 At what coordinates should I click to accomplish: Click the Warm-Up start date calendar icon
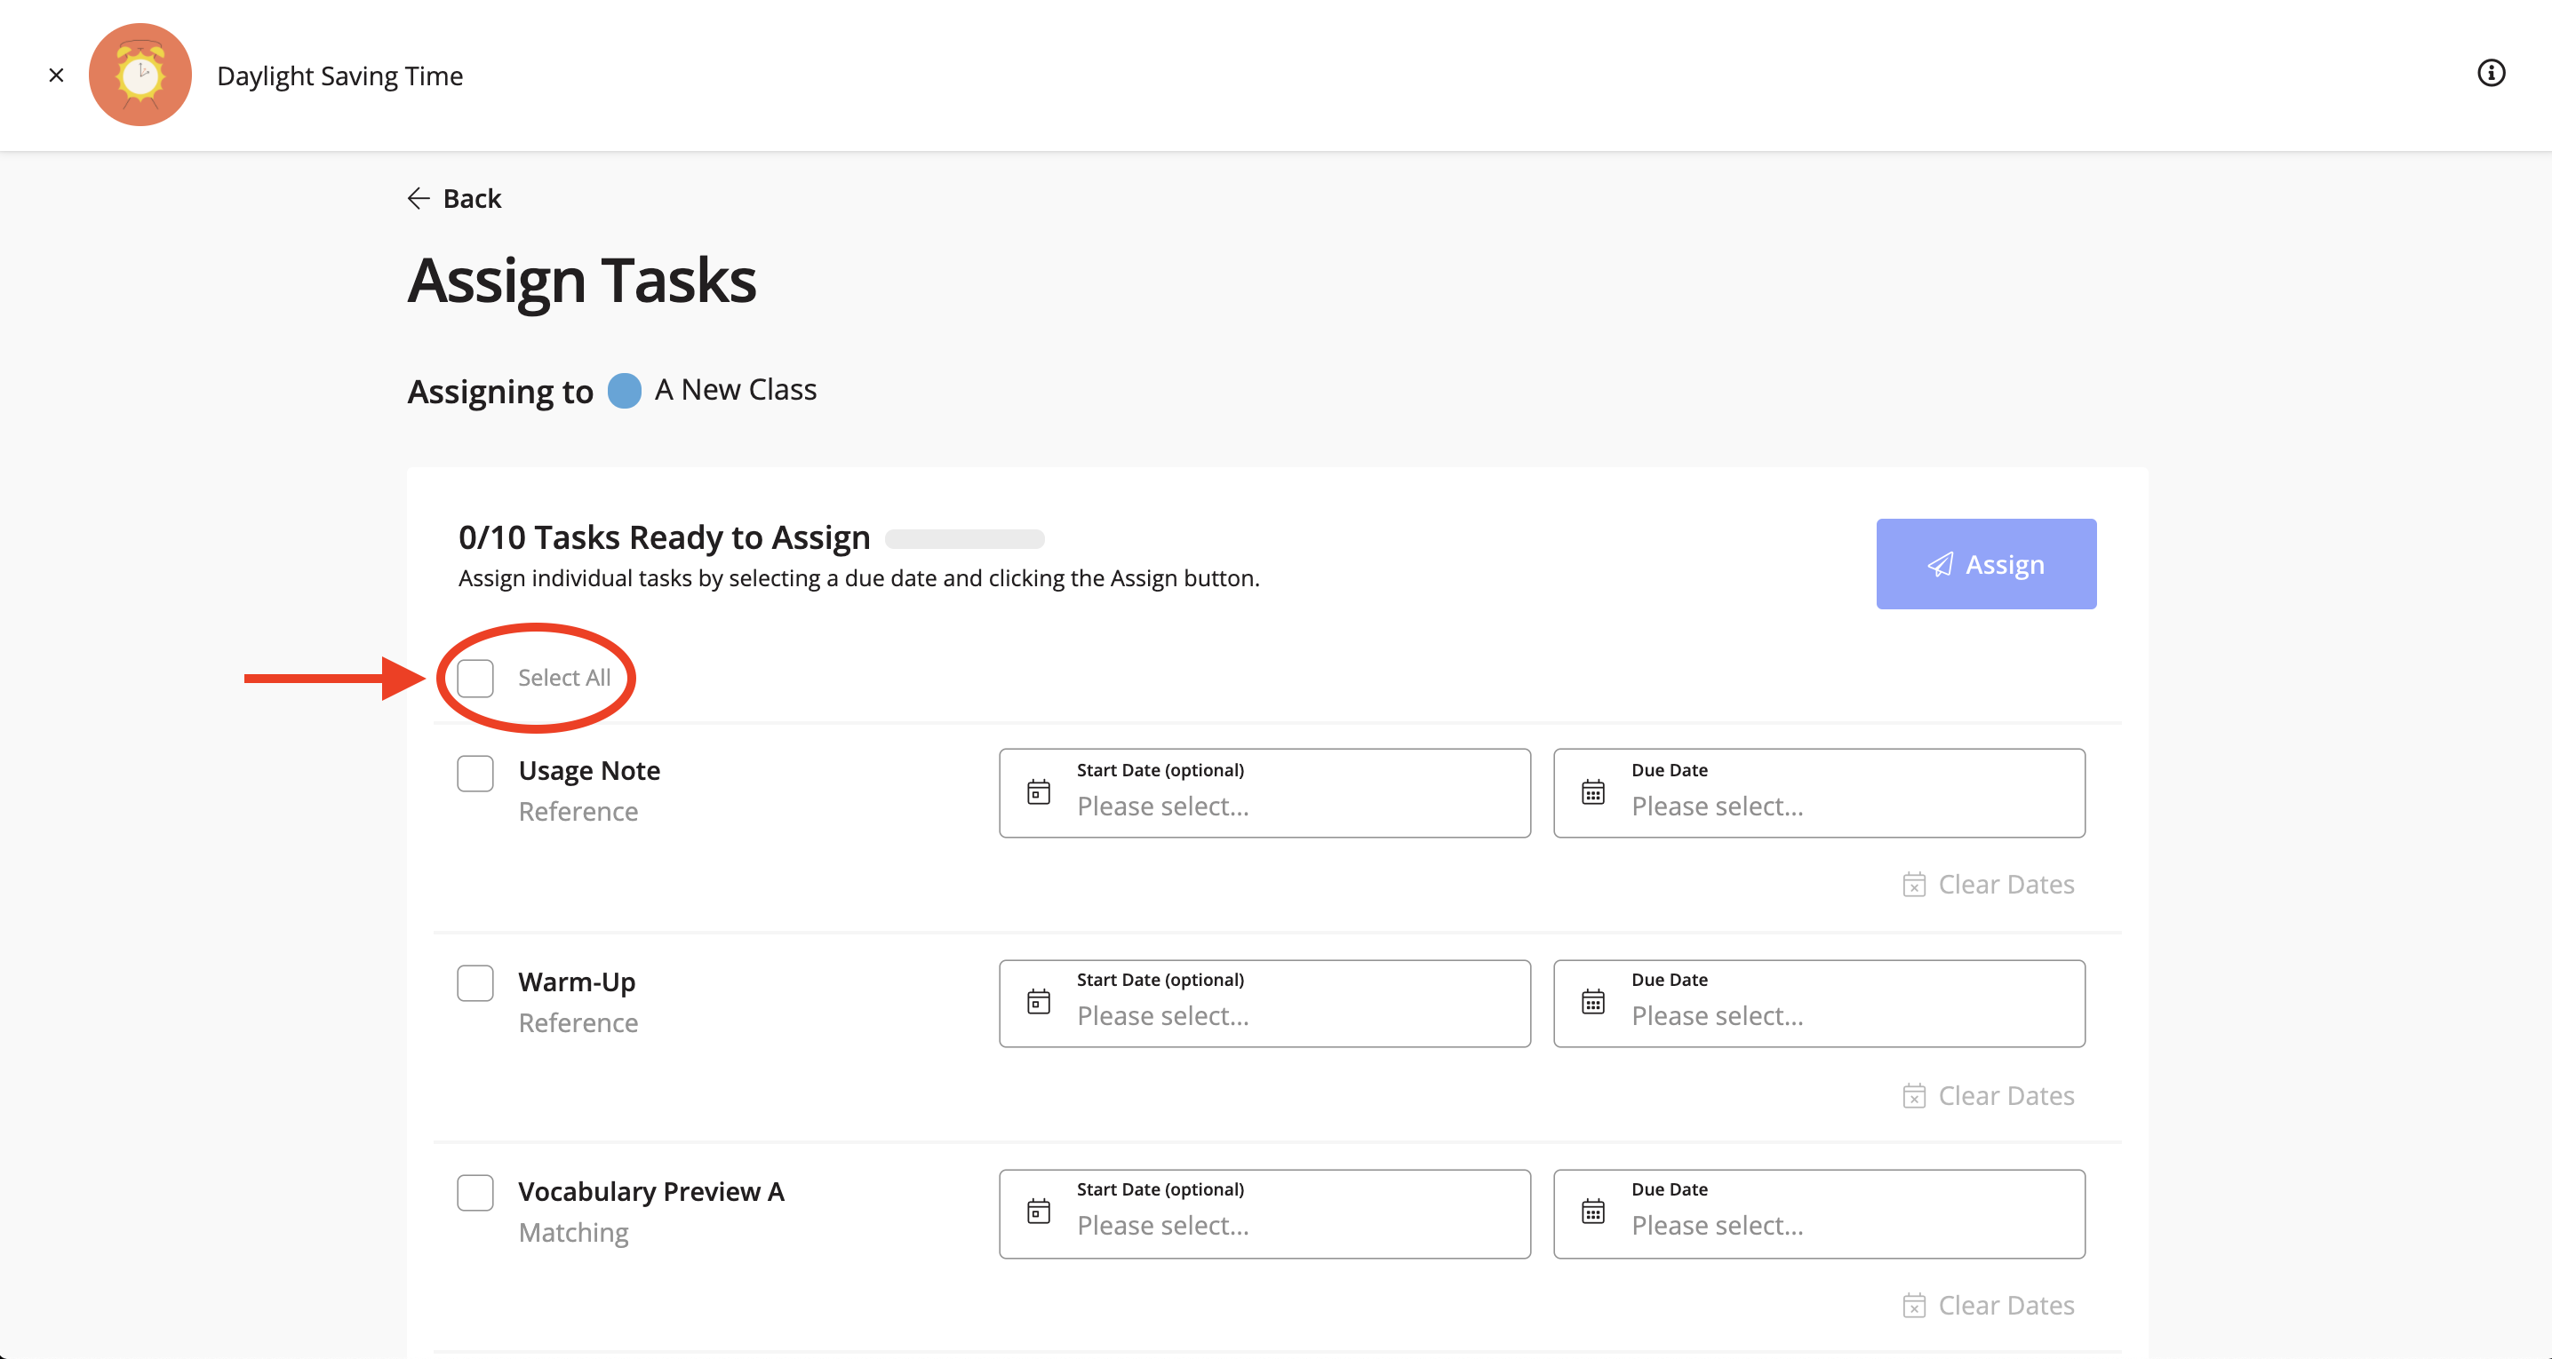[1038, 1003]
